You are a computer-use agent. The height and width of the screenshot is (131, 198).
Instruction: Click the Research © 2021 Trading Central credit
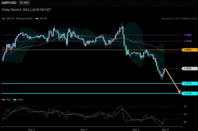(x=179, y=19)
